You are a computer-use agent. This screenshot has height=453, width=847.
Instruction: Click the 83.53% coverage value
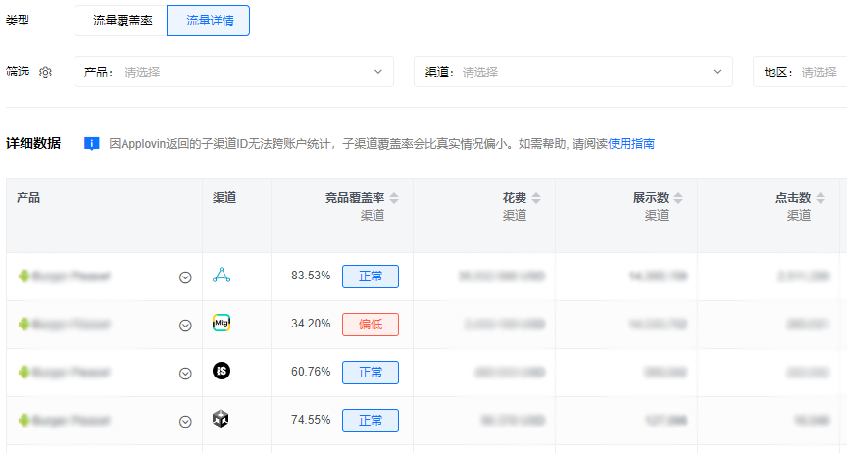pos(311,276)
